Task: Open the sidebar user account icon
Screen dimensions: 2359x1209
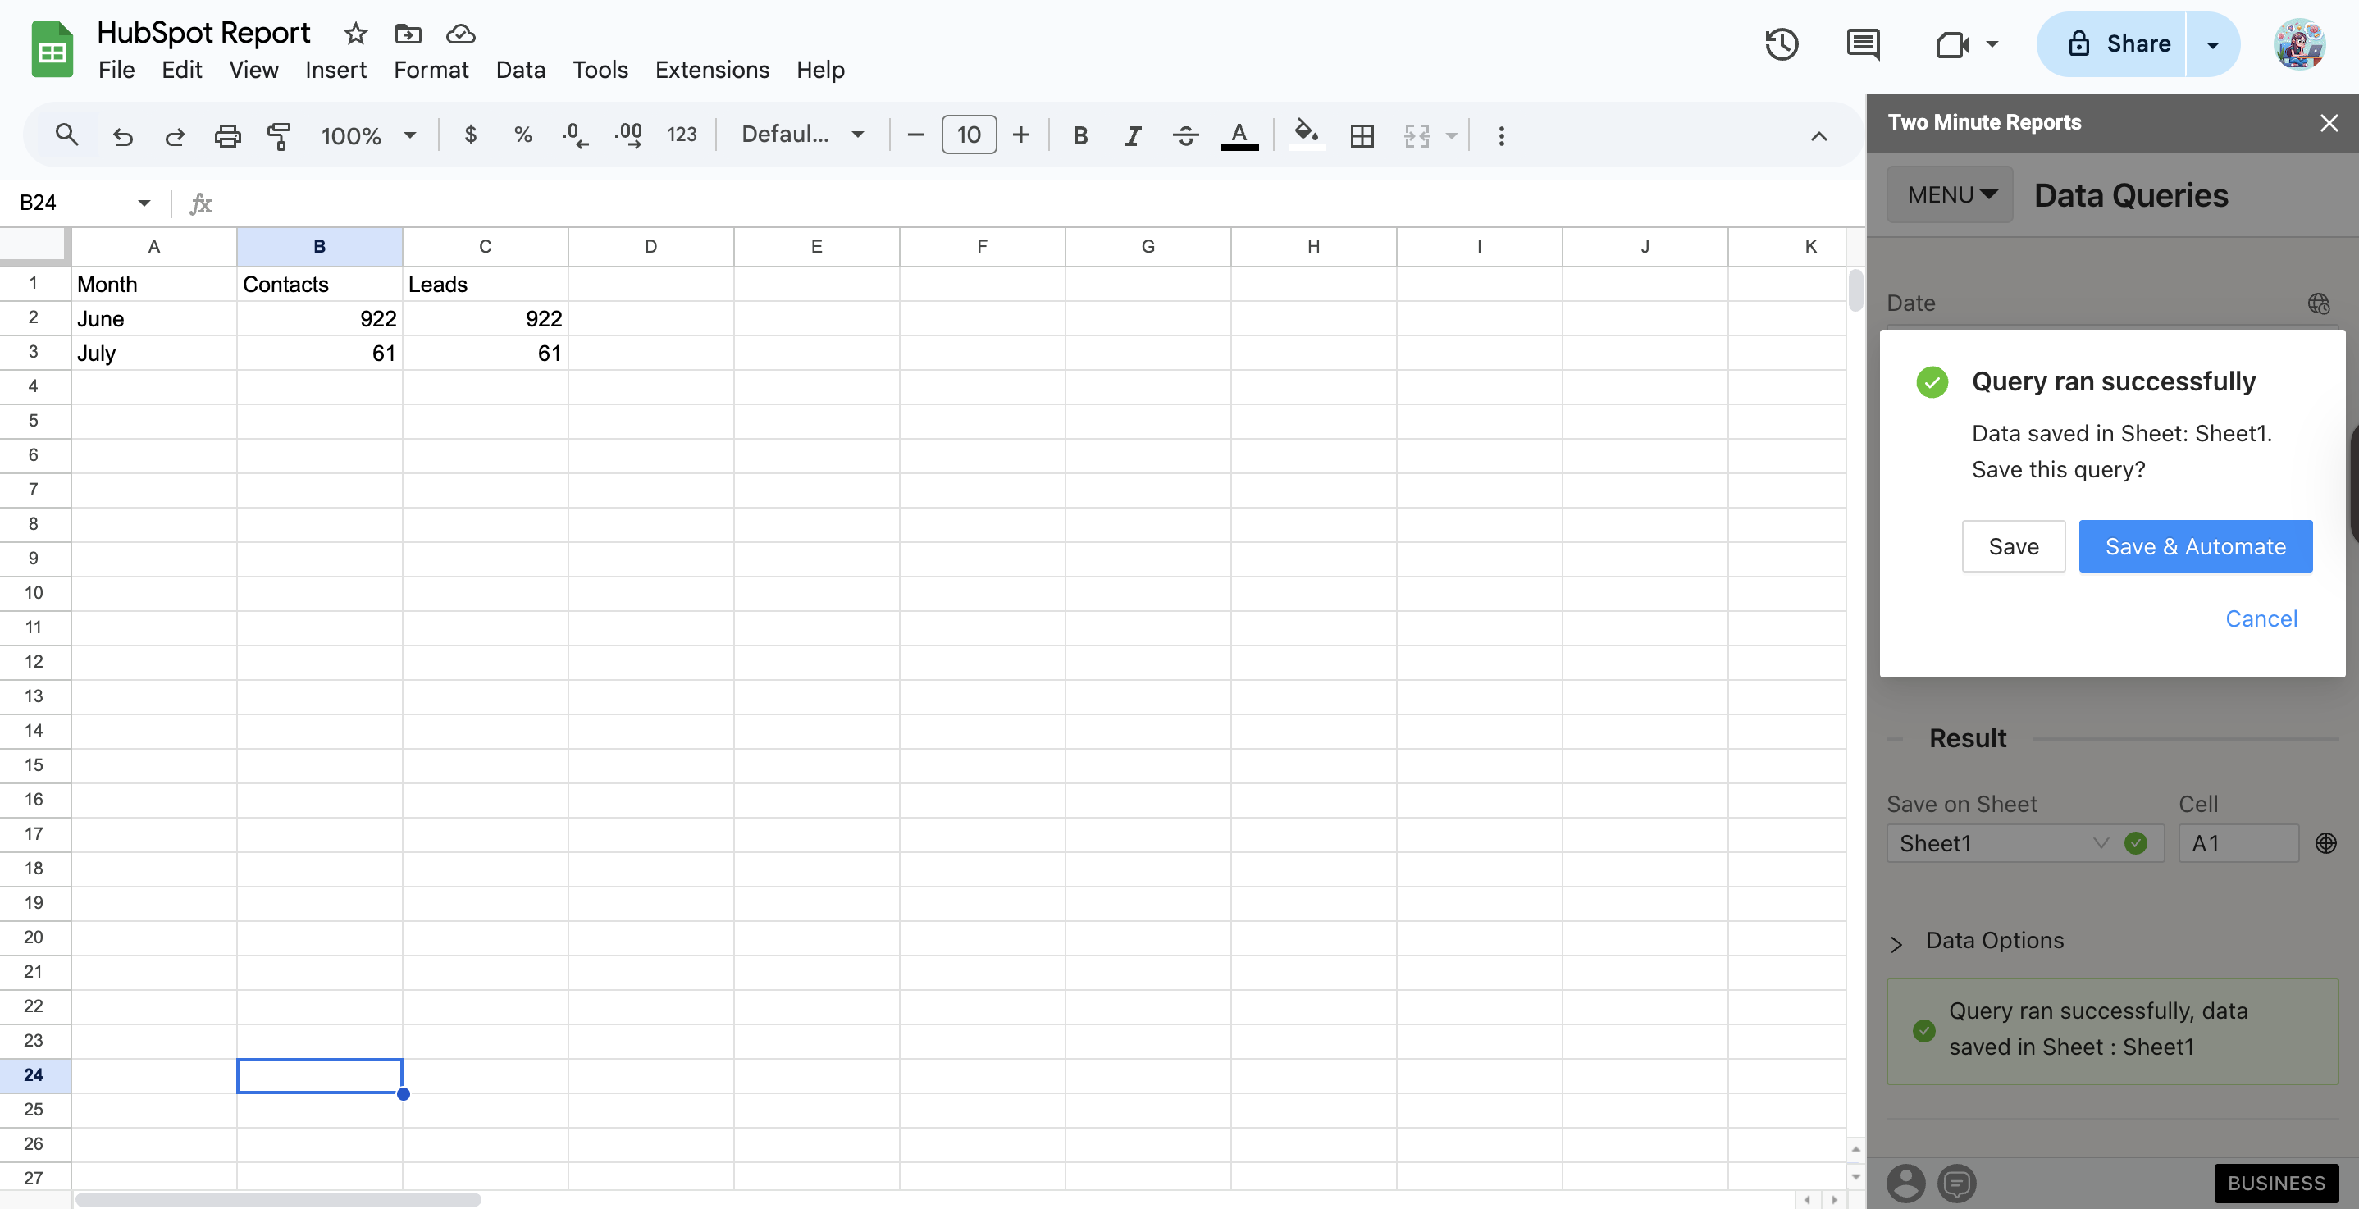Action: [x=1905, y=1183]
